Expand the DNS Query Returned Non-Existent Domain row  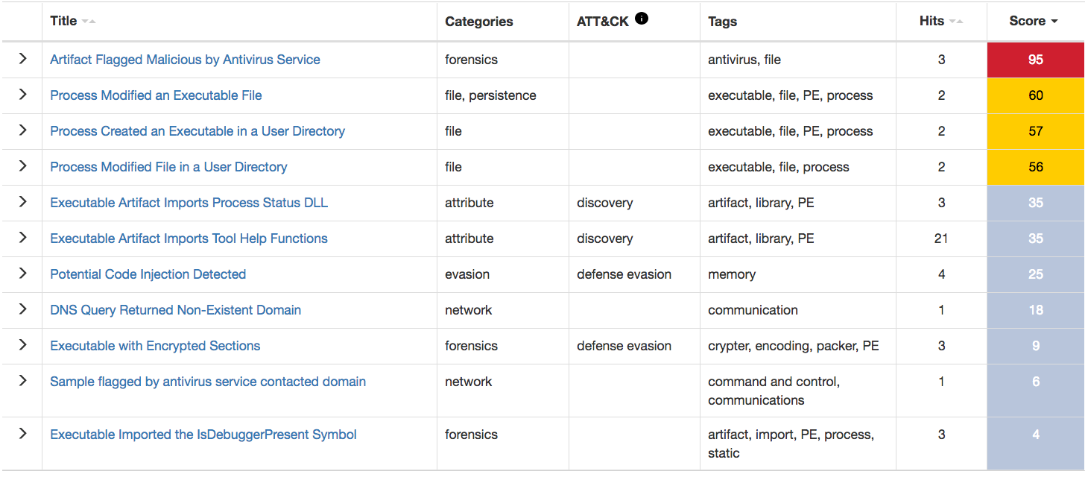pyautogui.click(x=22, y=310)
